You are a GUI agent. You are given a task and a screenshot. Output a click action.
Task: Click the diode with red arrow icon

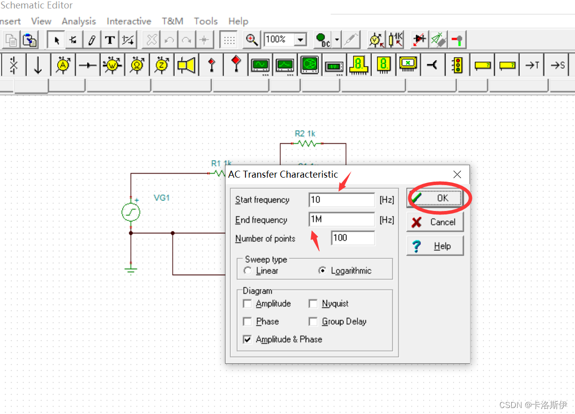point(419,40)
